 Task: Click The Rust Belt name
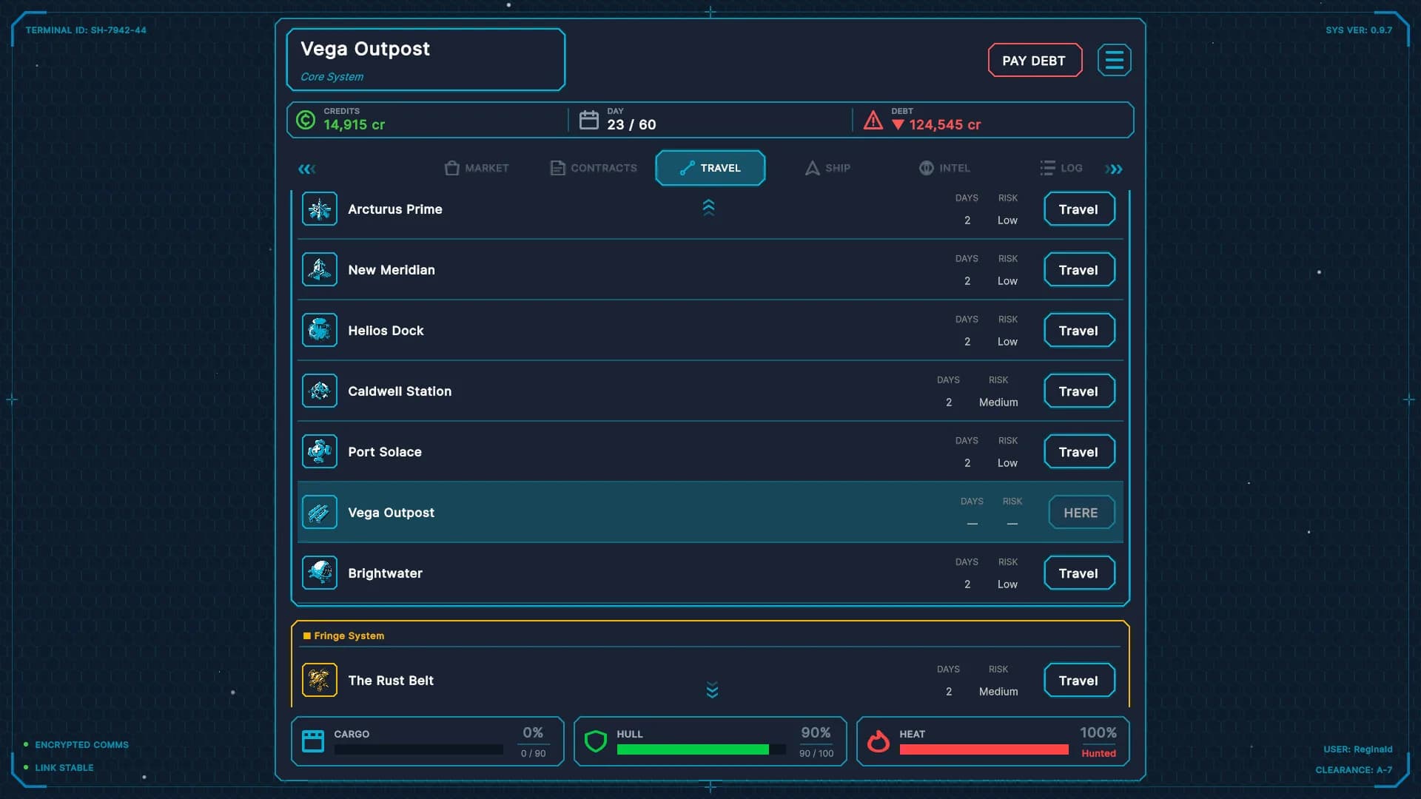click(391, 681)
